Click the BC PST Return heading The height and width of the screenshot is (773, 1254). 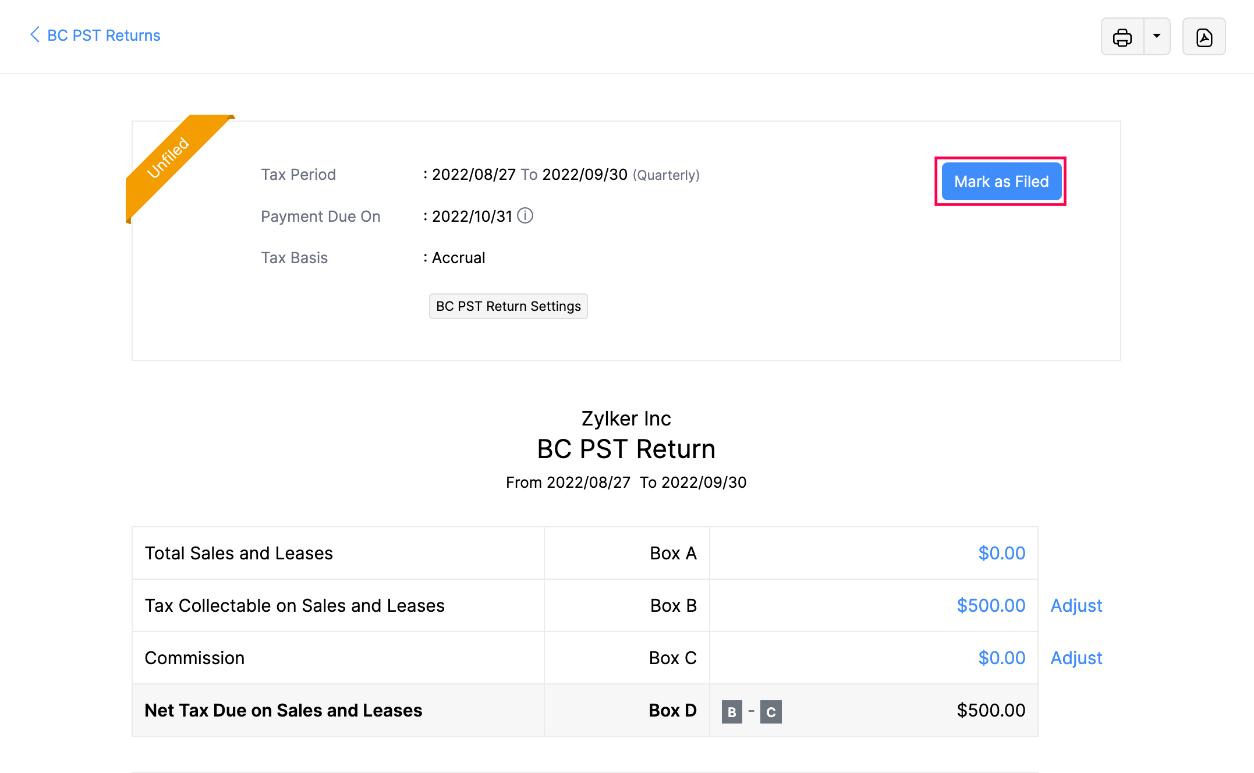(626, 449)
